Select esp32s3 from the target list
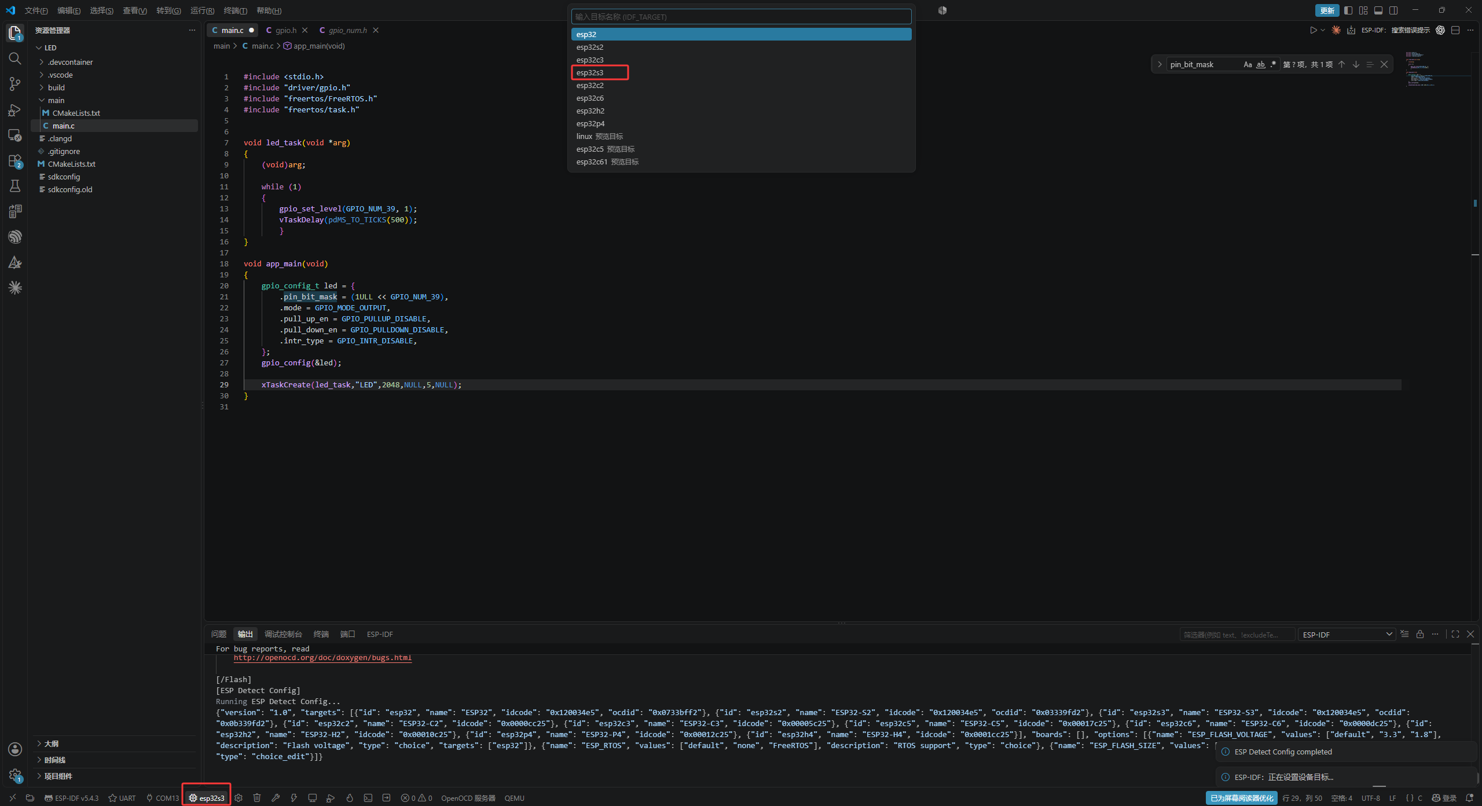The width and height of the screenshot is (1482, 806). (x=741, y=72)
